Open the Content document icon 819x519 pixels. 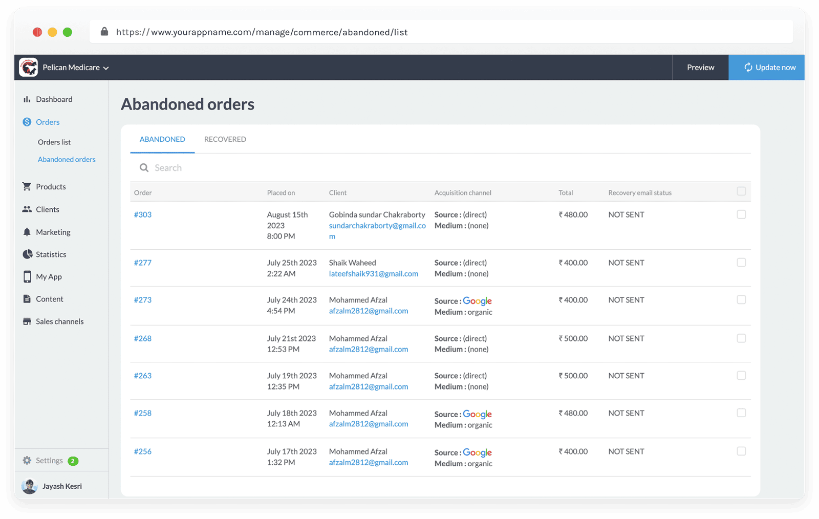(x=27, y=298)
